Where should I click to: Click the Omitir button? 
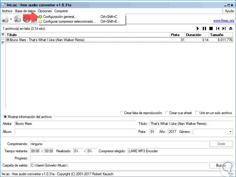click(x=221, y=144)
